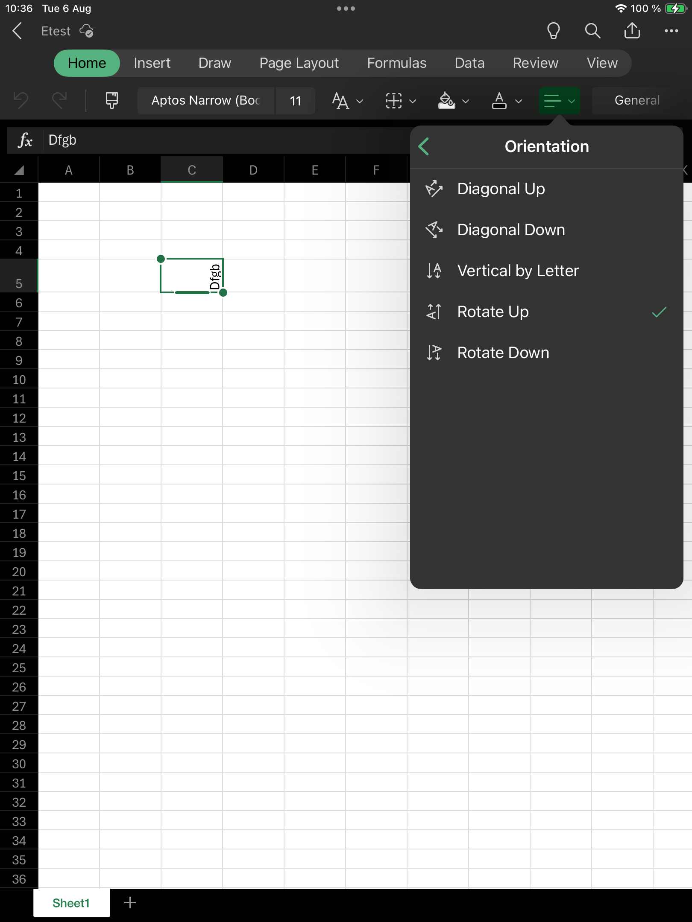Edit the formula bar containing Dfgb

226,140
